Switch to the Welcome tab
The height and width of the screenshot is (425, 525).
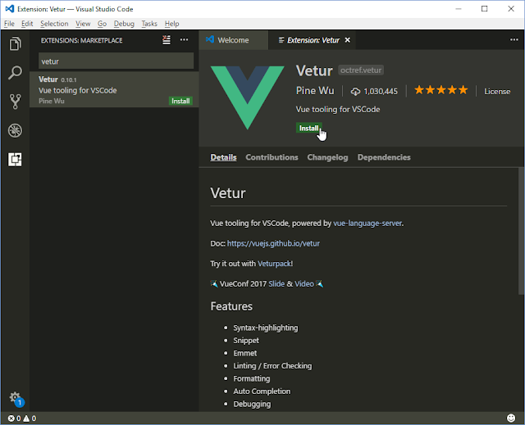233,40
